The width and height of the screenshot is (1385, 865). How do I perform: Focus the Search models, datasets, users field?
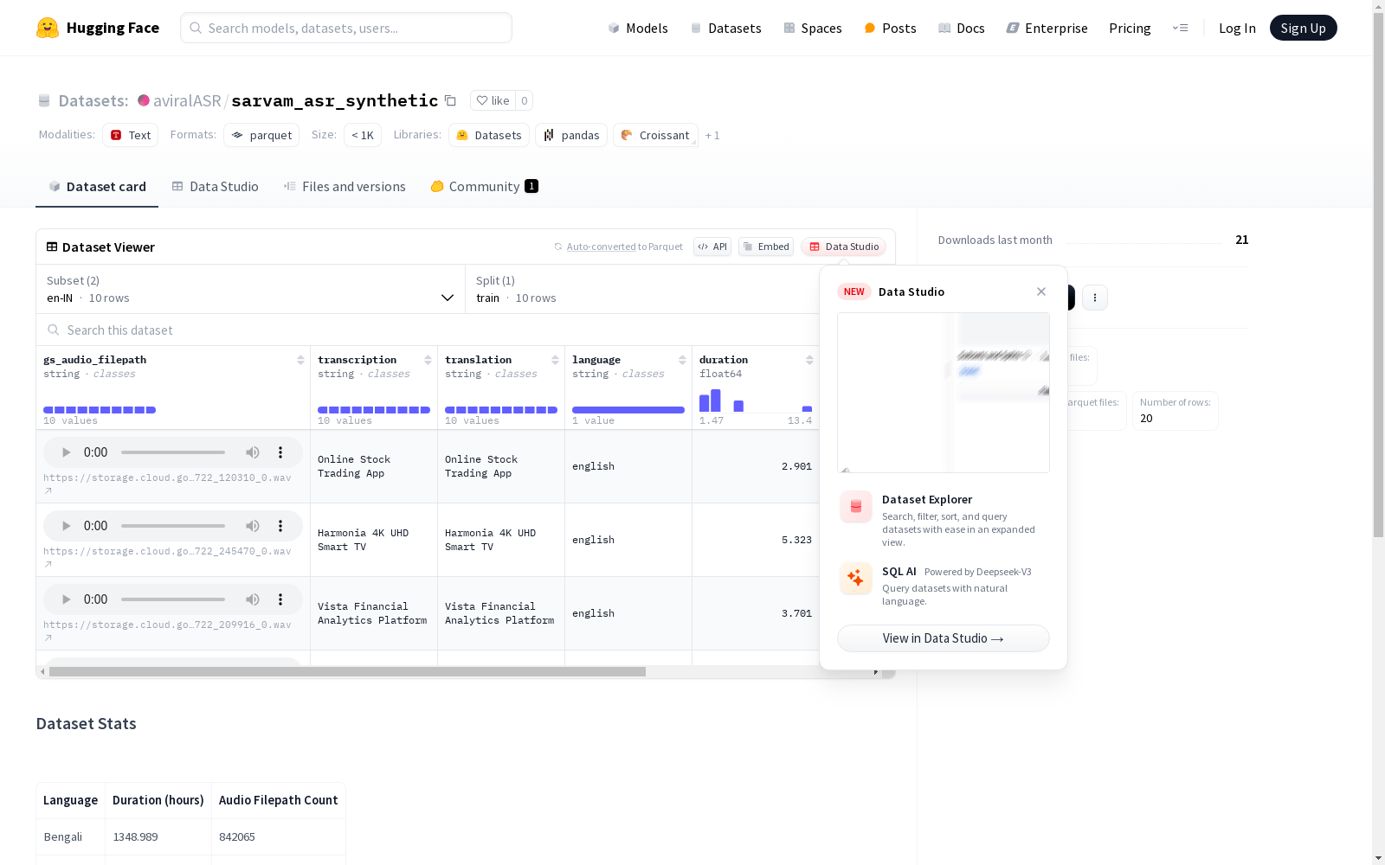[346, 28]
